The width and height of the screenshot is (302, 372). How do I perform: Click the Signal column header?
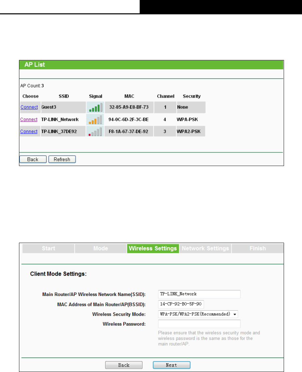[96, 96]
